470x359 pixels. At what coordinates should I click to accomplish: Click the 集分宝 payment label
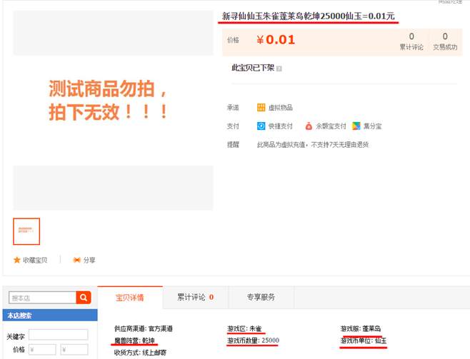[373, 126]
